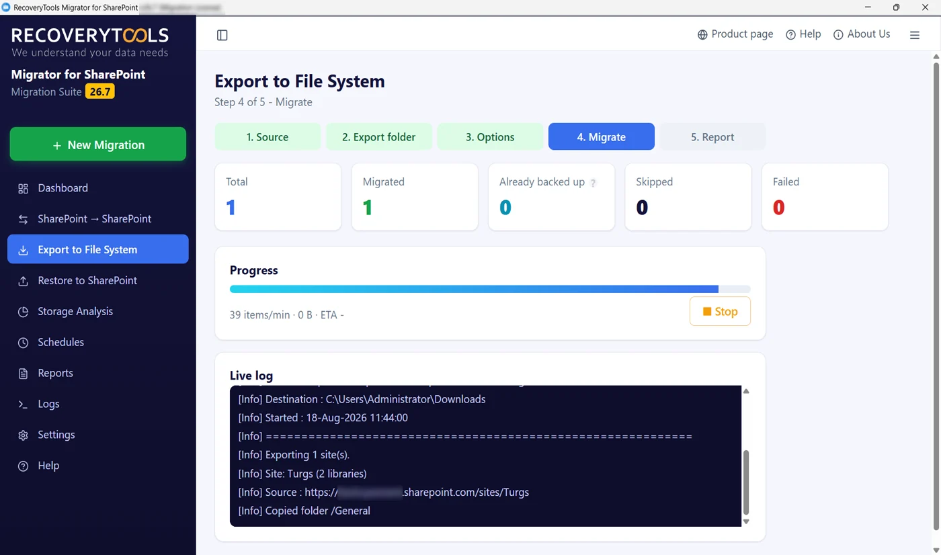This screenshot has width=941, height=555.
Task: Click the Failed count card
Action: [x=825, y=197]
